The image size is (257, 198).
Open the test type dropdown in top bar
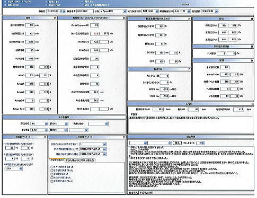click(x=113, y=11)
